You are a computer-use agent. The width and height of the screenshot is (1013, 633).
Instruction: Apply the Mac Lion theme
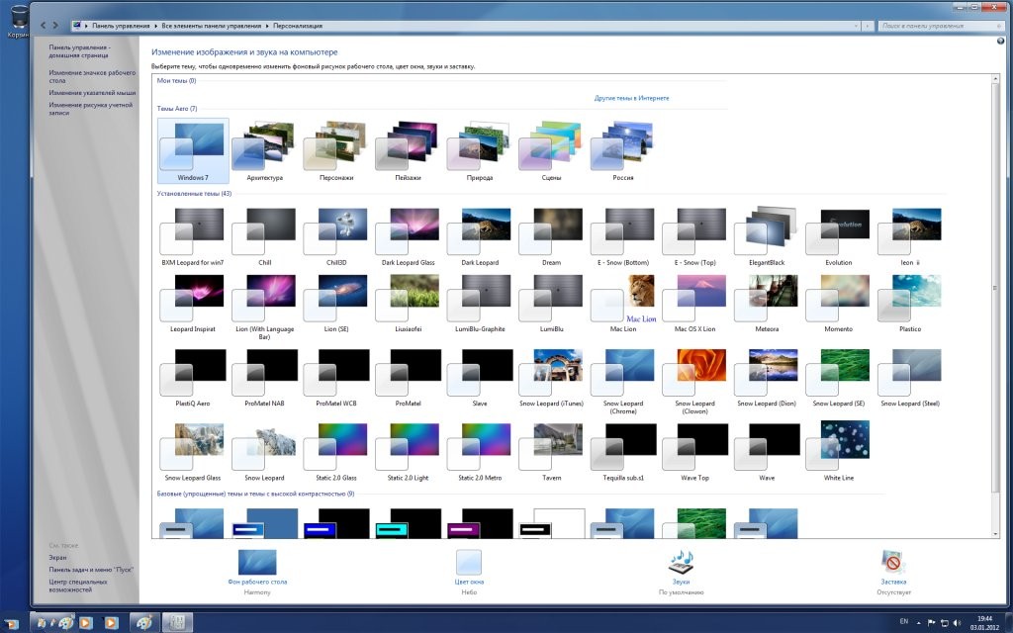click(x=623, y=303)
